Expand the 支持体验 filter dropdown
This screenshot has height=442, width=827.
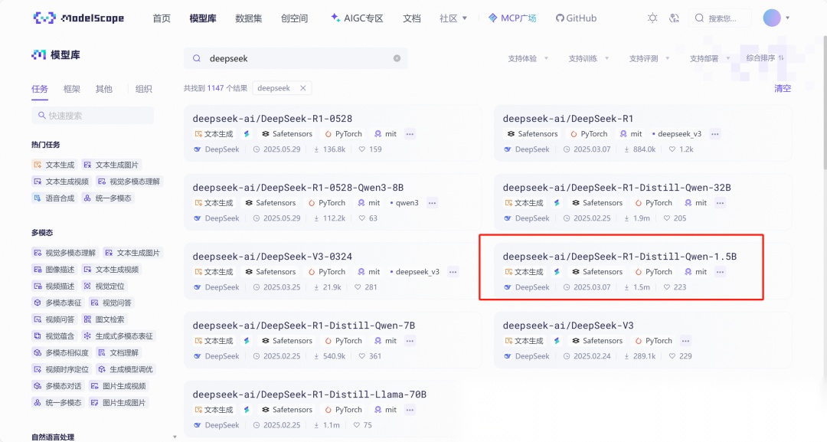[528, 58]
